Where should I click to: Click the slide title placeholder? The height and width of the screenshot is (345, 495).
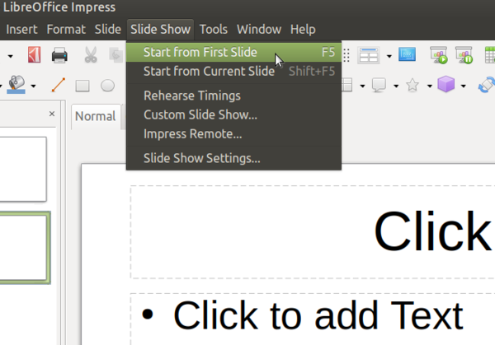[x=313, y=232]
